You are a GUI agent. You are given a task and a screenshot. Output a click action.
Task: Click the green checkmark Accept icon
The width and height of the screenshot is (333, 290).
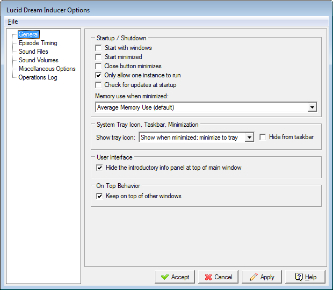163,277
